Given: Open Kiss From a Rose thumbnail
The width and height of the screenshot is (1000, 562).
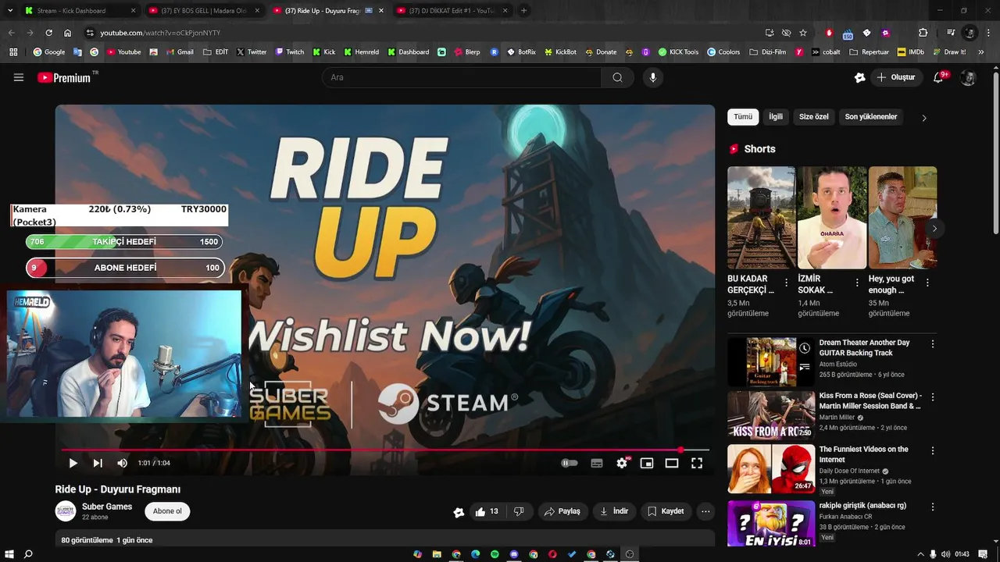Looking at the screenshot, I should [x=771, y=415].
